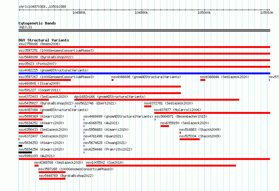Image resolution: width=279 pixels, height=191 pixels.
Task: Open nsv4761498 (Quan2021) variant
Action: pos(103,136)
